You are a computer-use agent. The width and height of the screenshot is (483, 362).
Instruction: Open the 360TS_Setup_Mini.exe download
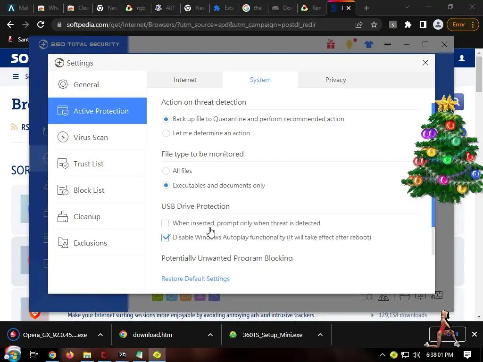coord(267,335)
